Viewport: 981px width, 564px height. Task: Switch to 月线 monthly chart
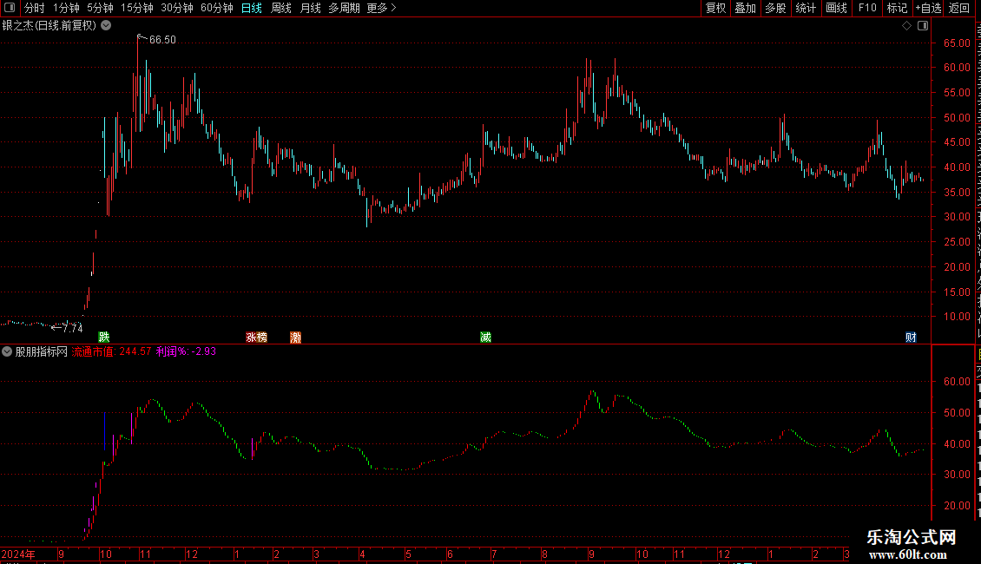pos(310,8)
